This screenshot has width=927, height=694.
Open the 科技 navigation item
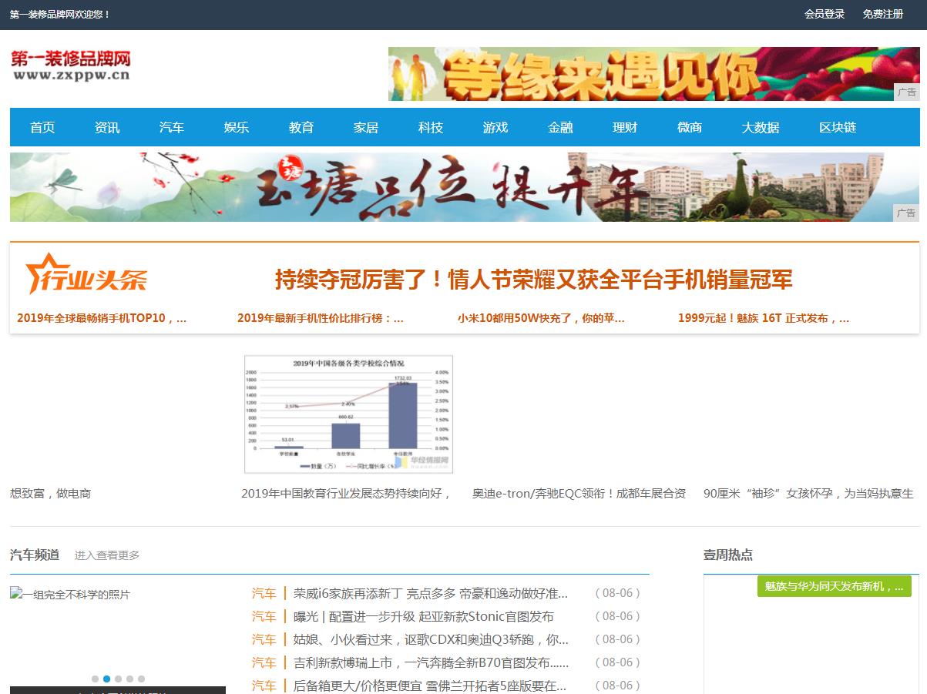[431, 127]
